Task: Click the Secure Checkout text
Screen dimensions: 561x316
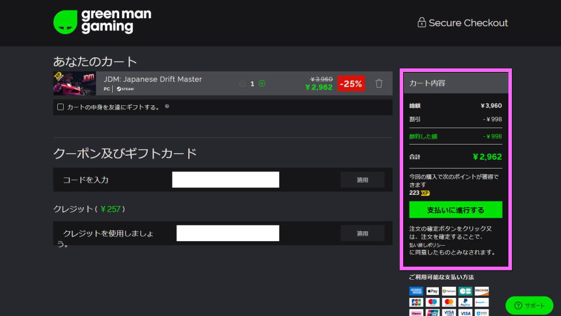Action: pyautogui.click(x=468, y=23)
